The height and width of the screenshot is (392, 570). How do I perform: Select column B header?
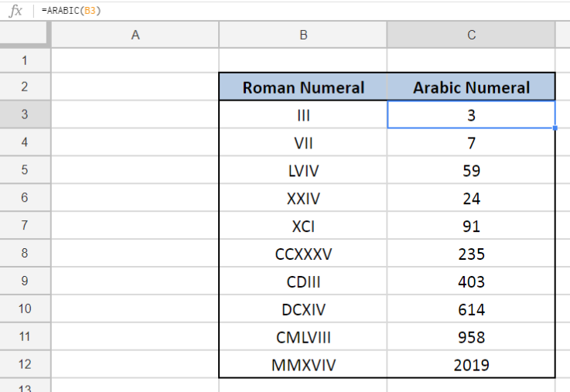point(303,35)
